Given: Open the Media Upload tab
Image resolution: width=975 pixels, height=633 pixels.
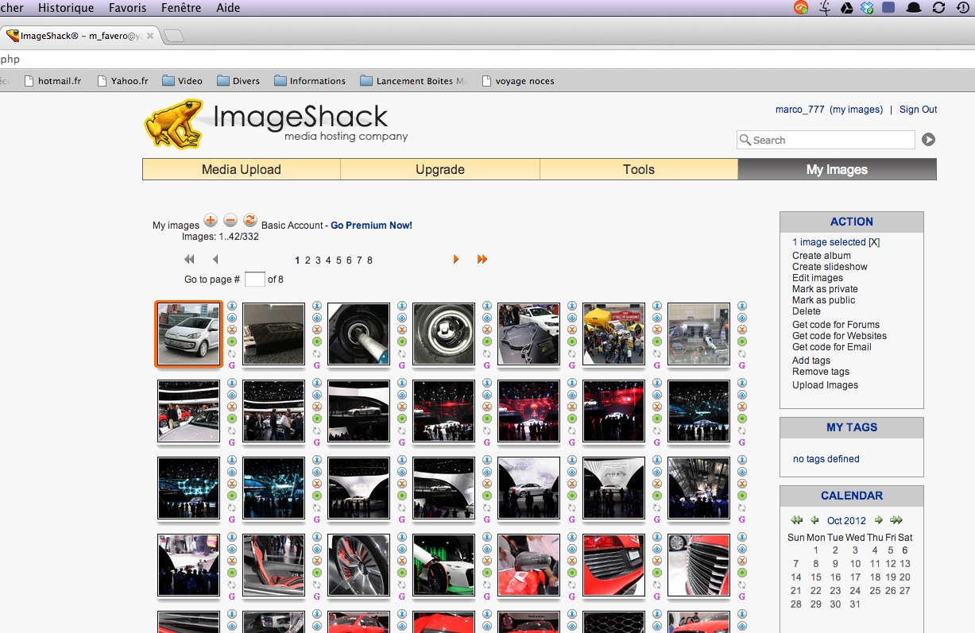Looking at the screenshot, I should (x=242, y=169).
